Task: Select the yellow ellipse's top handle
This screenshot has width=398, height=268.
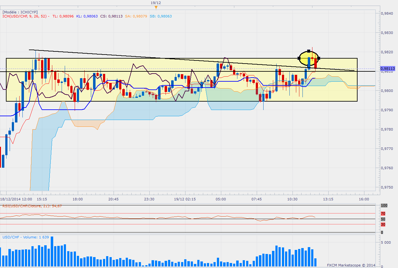Action: point(309,51)
